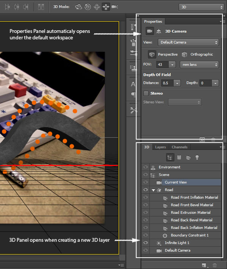Switch to the Channels tab
The image size is (227, 269).
tap(179, 147)
